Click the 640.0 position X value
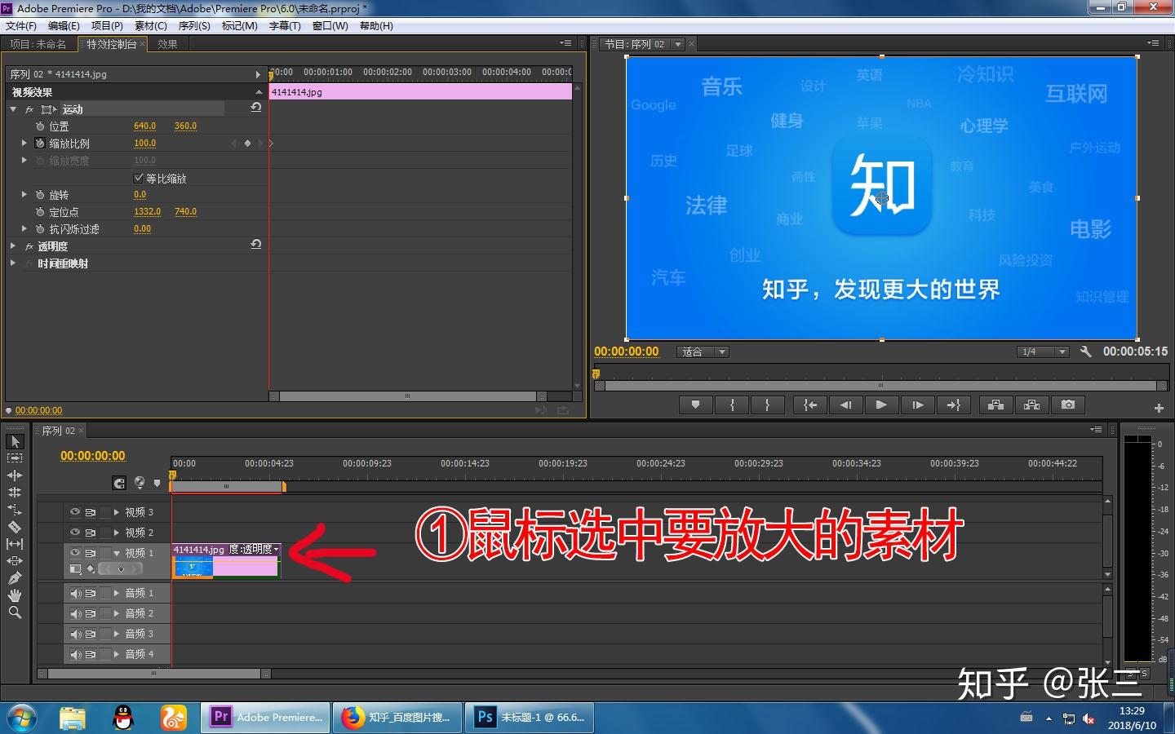 click(144, 126)
